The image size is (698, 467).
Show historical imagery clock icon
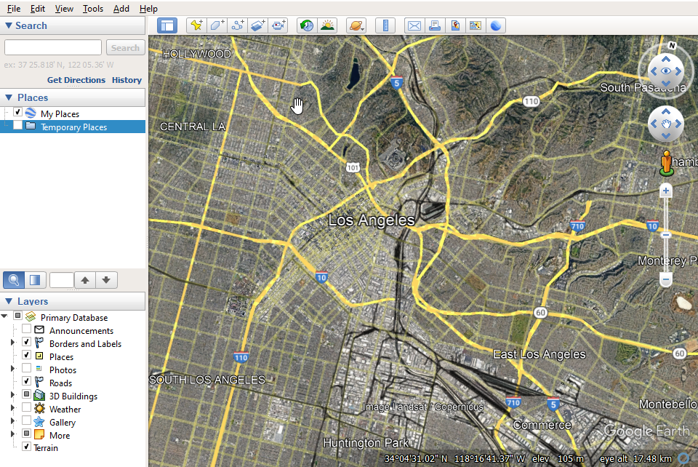tap(307, 25)
